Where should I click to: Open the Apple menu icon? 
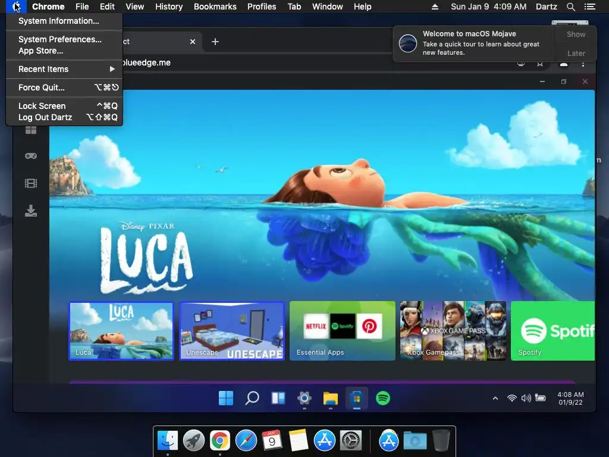(16, 7)
